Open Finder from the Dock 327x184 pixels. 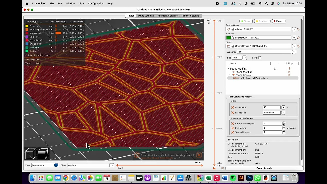point(33,178)
